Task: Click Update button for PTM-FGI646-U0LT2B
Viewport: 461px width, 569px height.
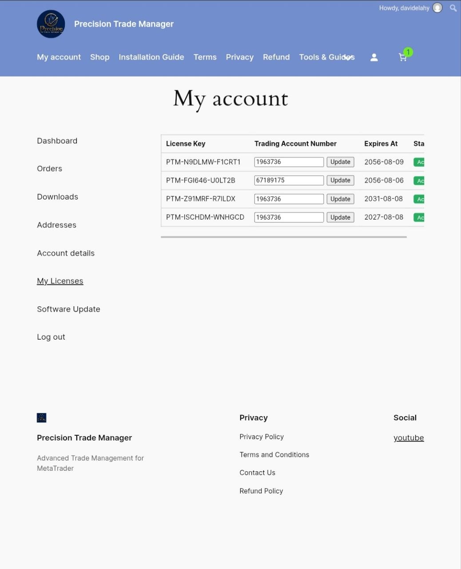Action: (x=340, y=180)
